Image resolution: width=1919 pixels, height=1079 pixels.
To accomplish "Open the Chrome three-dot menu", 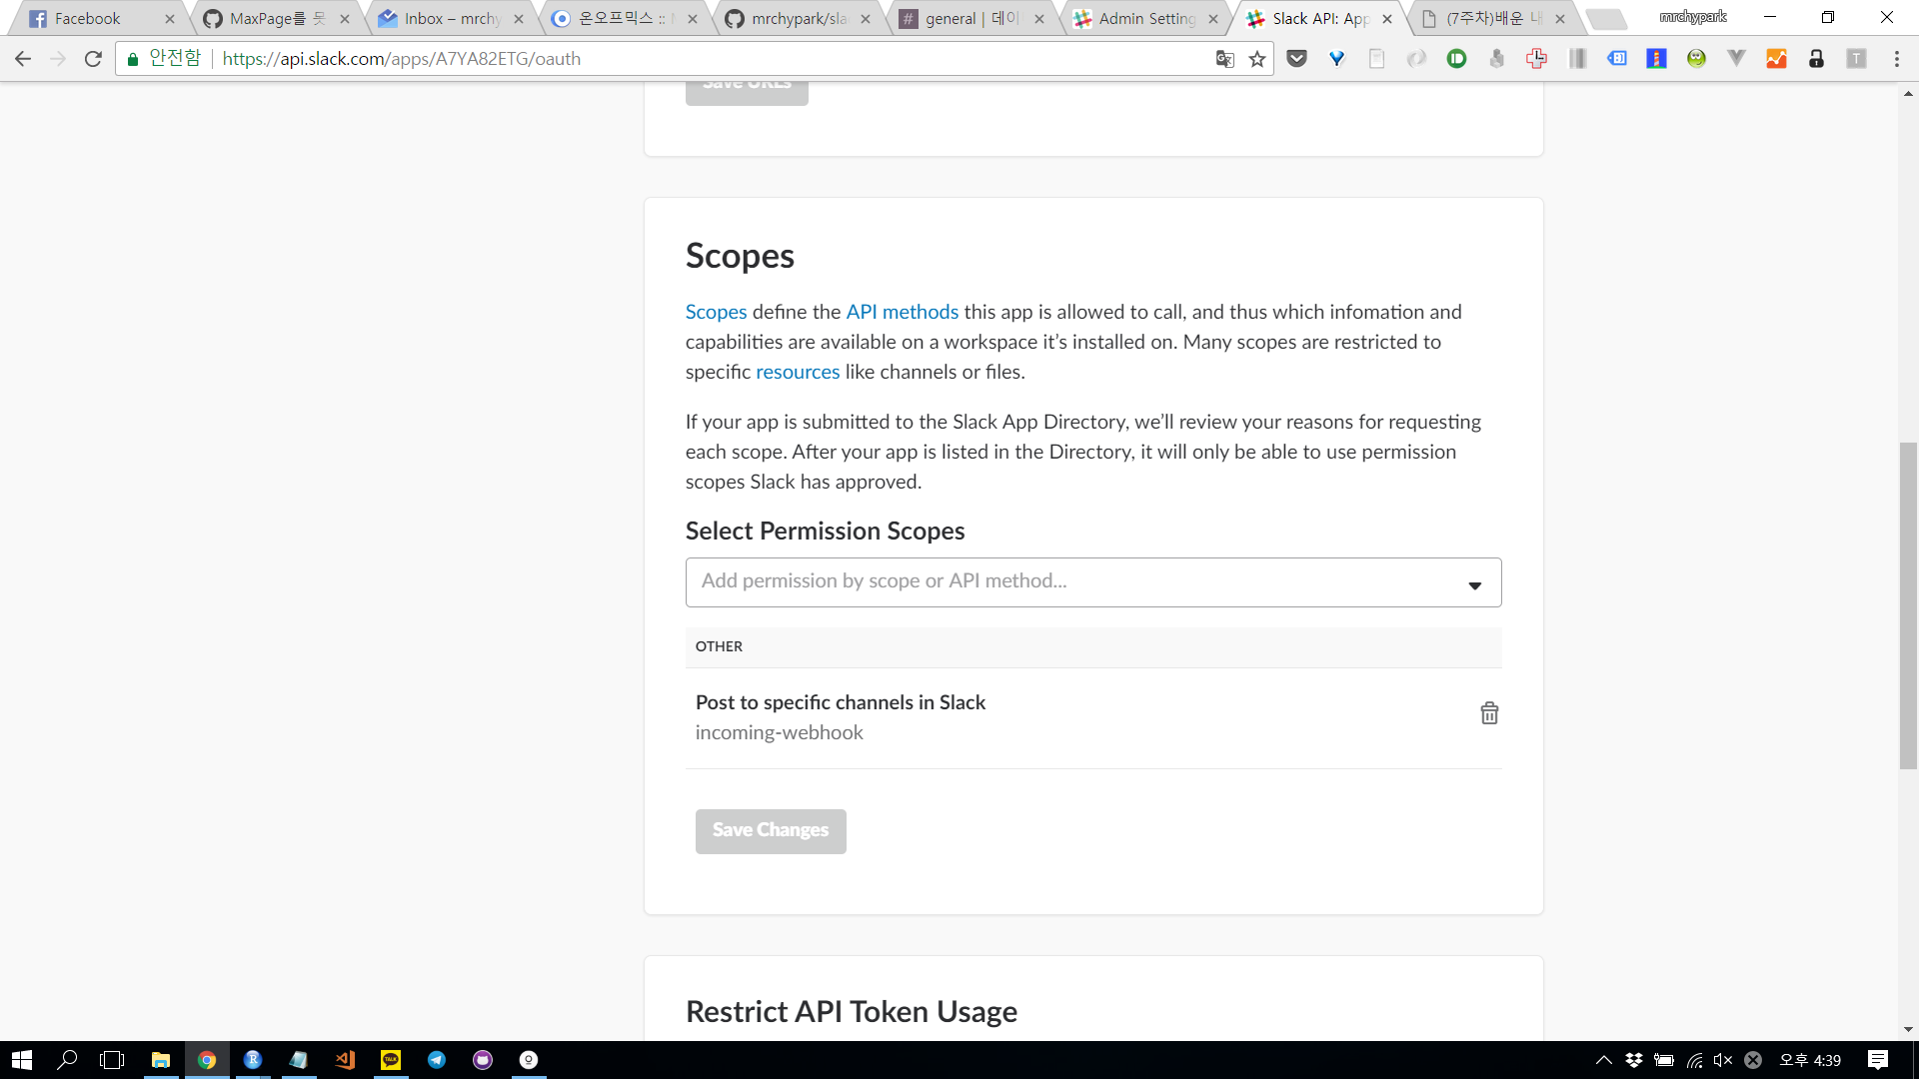I will (1896, 59).
